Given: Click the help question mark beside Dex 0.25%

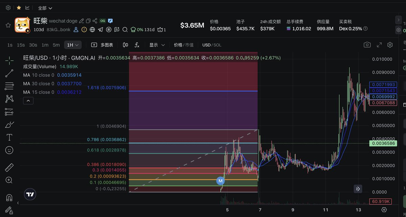Looking at the screenshot, I should point(365,29).
